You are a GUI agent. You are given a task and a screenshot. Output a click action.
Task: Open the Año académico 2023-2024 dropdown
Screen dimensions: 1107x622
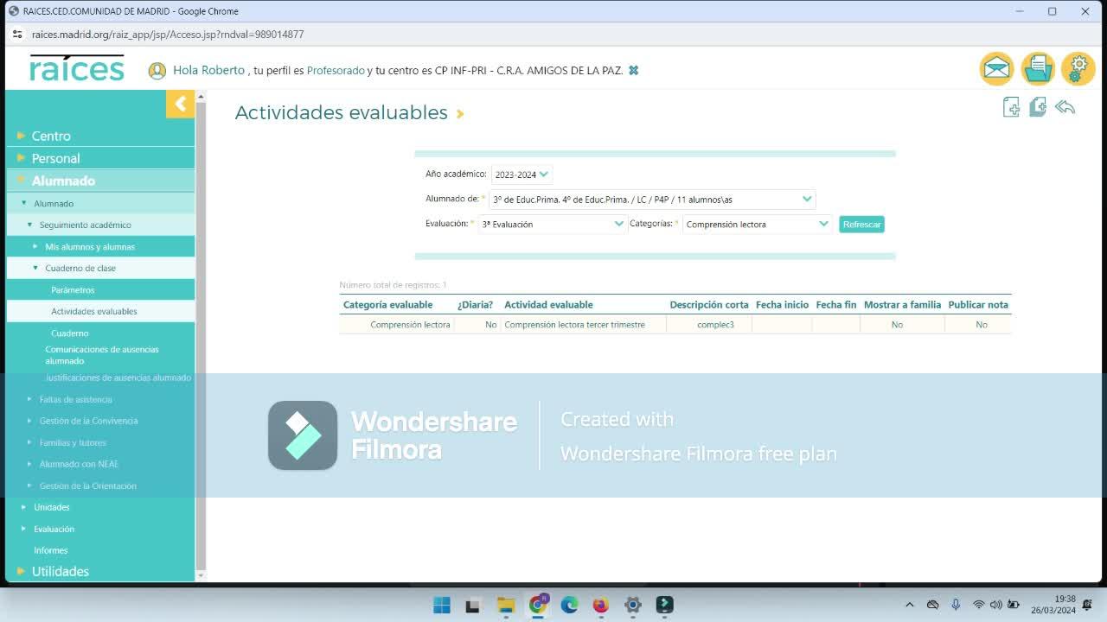point(522,175)
